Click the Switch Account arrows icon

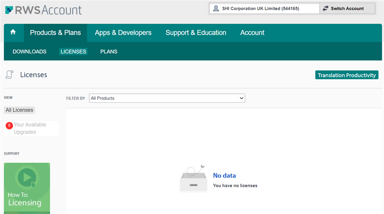click(x=325, y=8)
